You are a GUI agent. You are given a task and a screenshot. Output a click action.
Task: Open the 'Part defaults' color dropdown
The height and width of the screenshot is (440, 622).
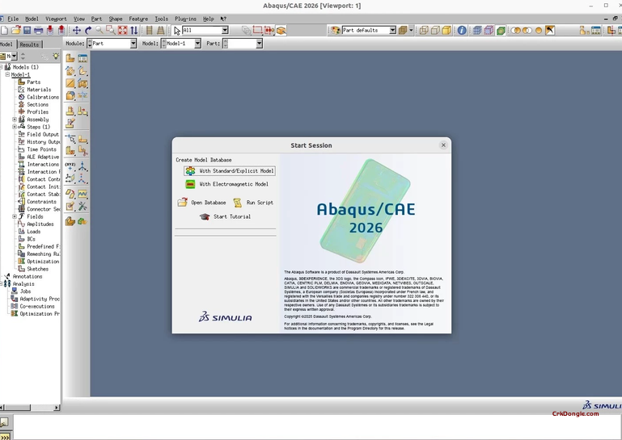[392, 30]
